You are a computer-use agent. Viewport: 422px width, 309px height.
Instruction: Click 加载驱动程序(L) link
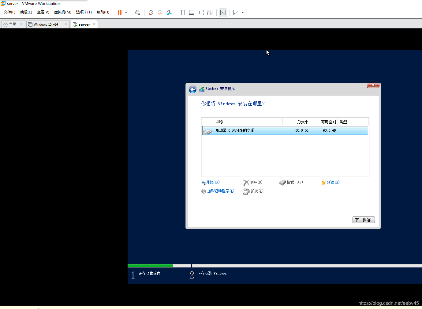(x=218, y=191)
